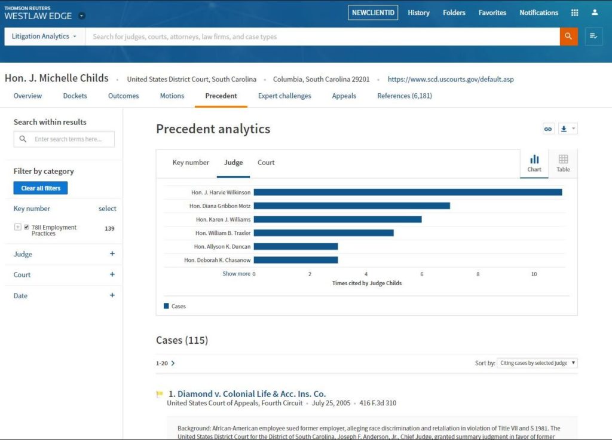This screenshot has height=440, width=612.
Task: Click the Hon. Allyson K. Duncan bar
Action: [296, 246]
